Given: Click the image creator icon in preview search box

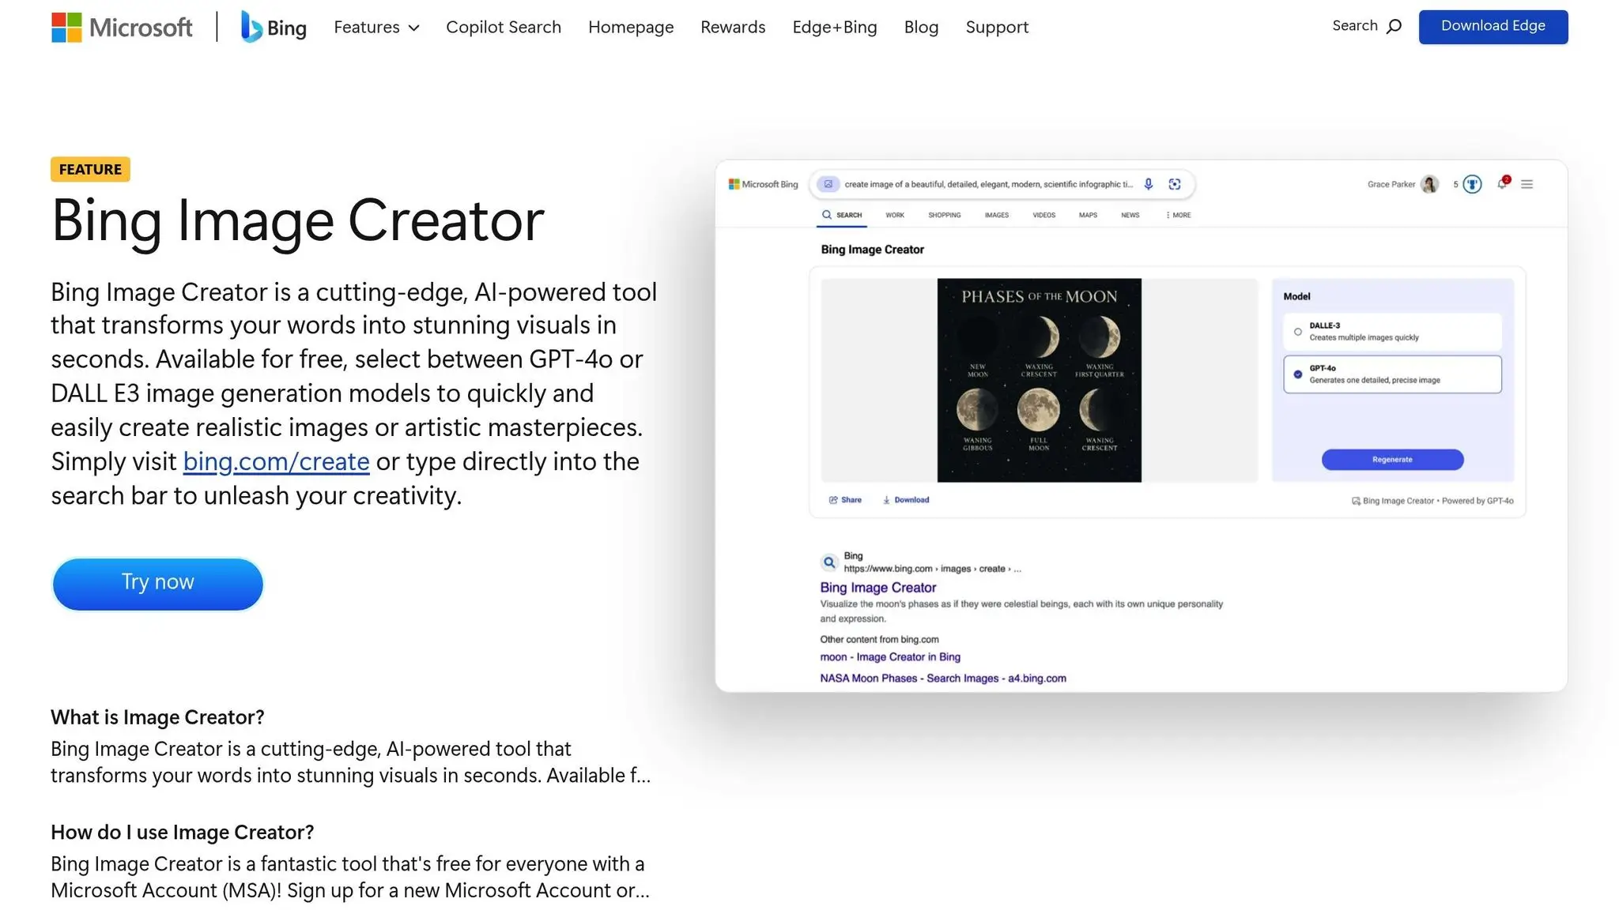Looking at the screenshot, I should [x=828, y=184].
